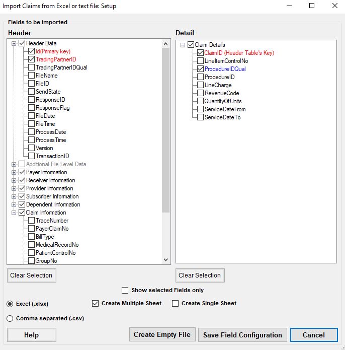The height and width of the screenshot is (350, 345).
Task: Uncheck the Header Data checkbox
Action: (22, 43)
